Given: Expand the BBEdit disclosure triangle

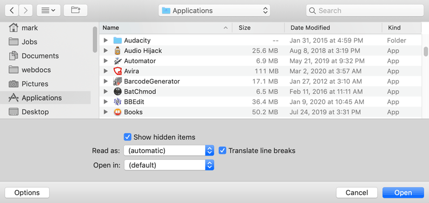Looking at the screenshot, I should pos(106,102).
